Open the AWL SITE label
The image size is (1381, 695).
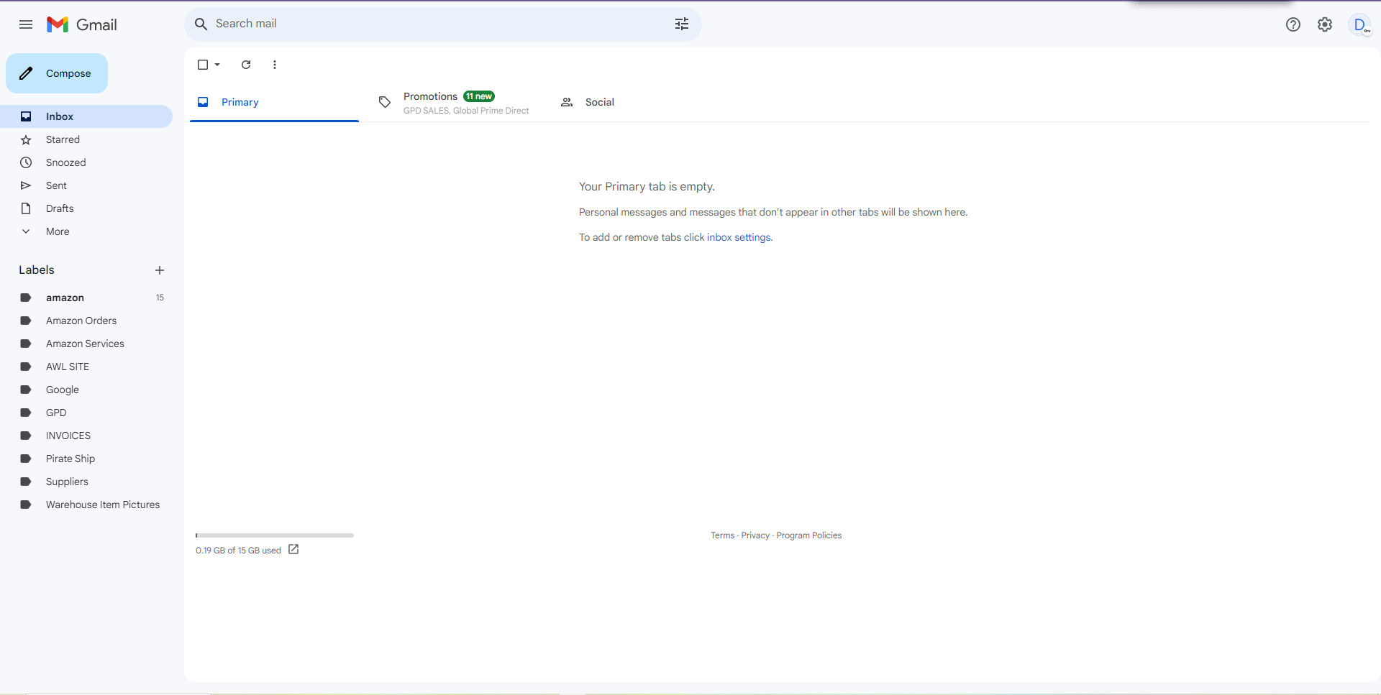[x=86, y=367]
